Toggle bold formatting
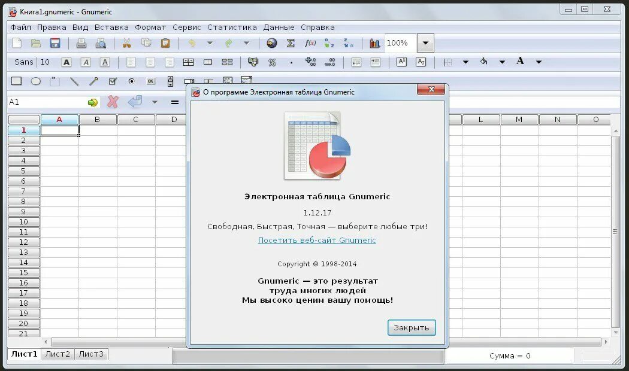 (66, 62)
